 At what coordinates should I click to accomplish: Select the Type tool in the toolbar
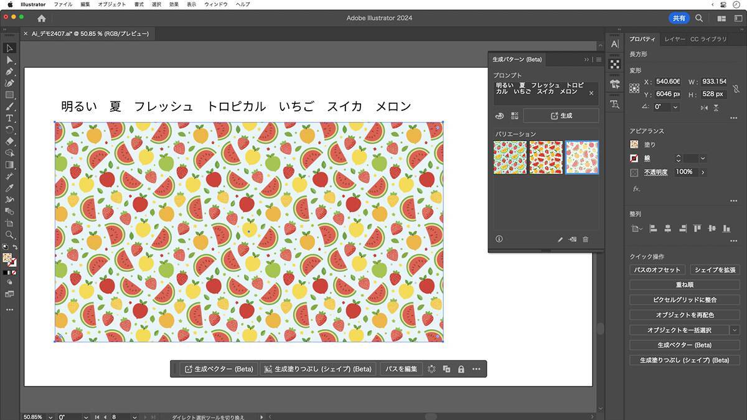coord(9,118)
